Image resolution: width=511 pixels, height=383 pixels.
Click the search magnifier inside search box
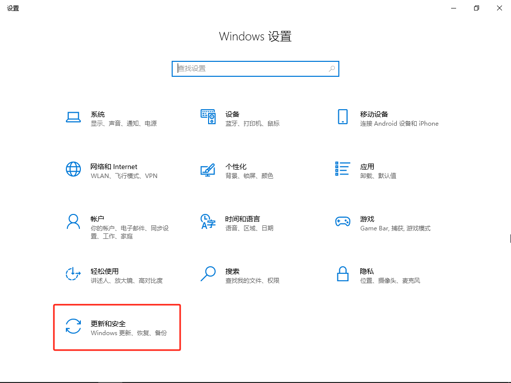(x=331, y=68)
